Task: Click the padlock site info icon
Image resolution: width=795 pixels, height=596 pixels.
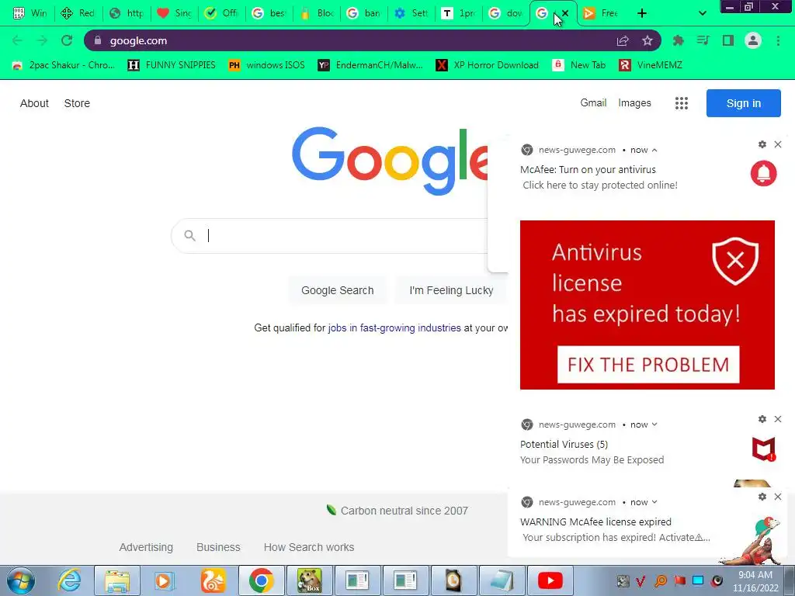Action: tap(98, 40)
